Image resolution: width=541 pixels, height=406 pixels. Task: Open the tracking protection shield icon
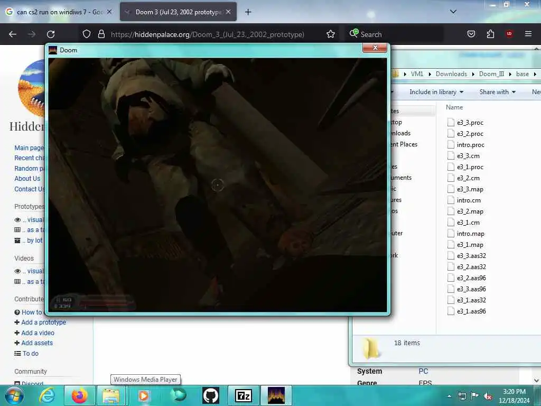[x=86, y=34]
